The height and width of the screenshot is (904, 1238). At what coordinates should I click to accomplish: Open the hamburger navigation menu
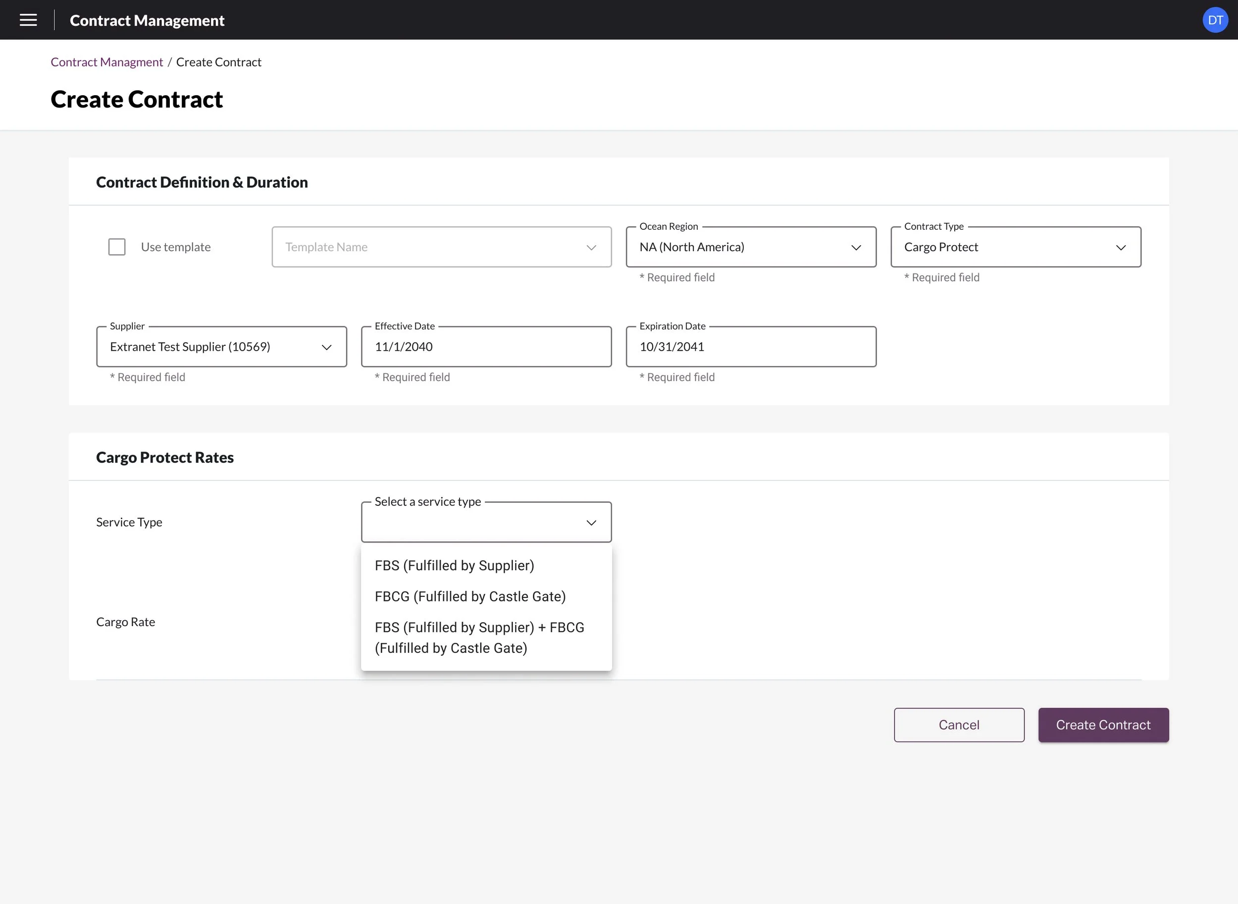(28, 20)
